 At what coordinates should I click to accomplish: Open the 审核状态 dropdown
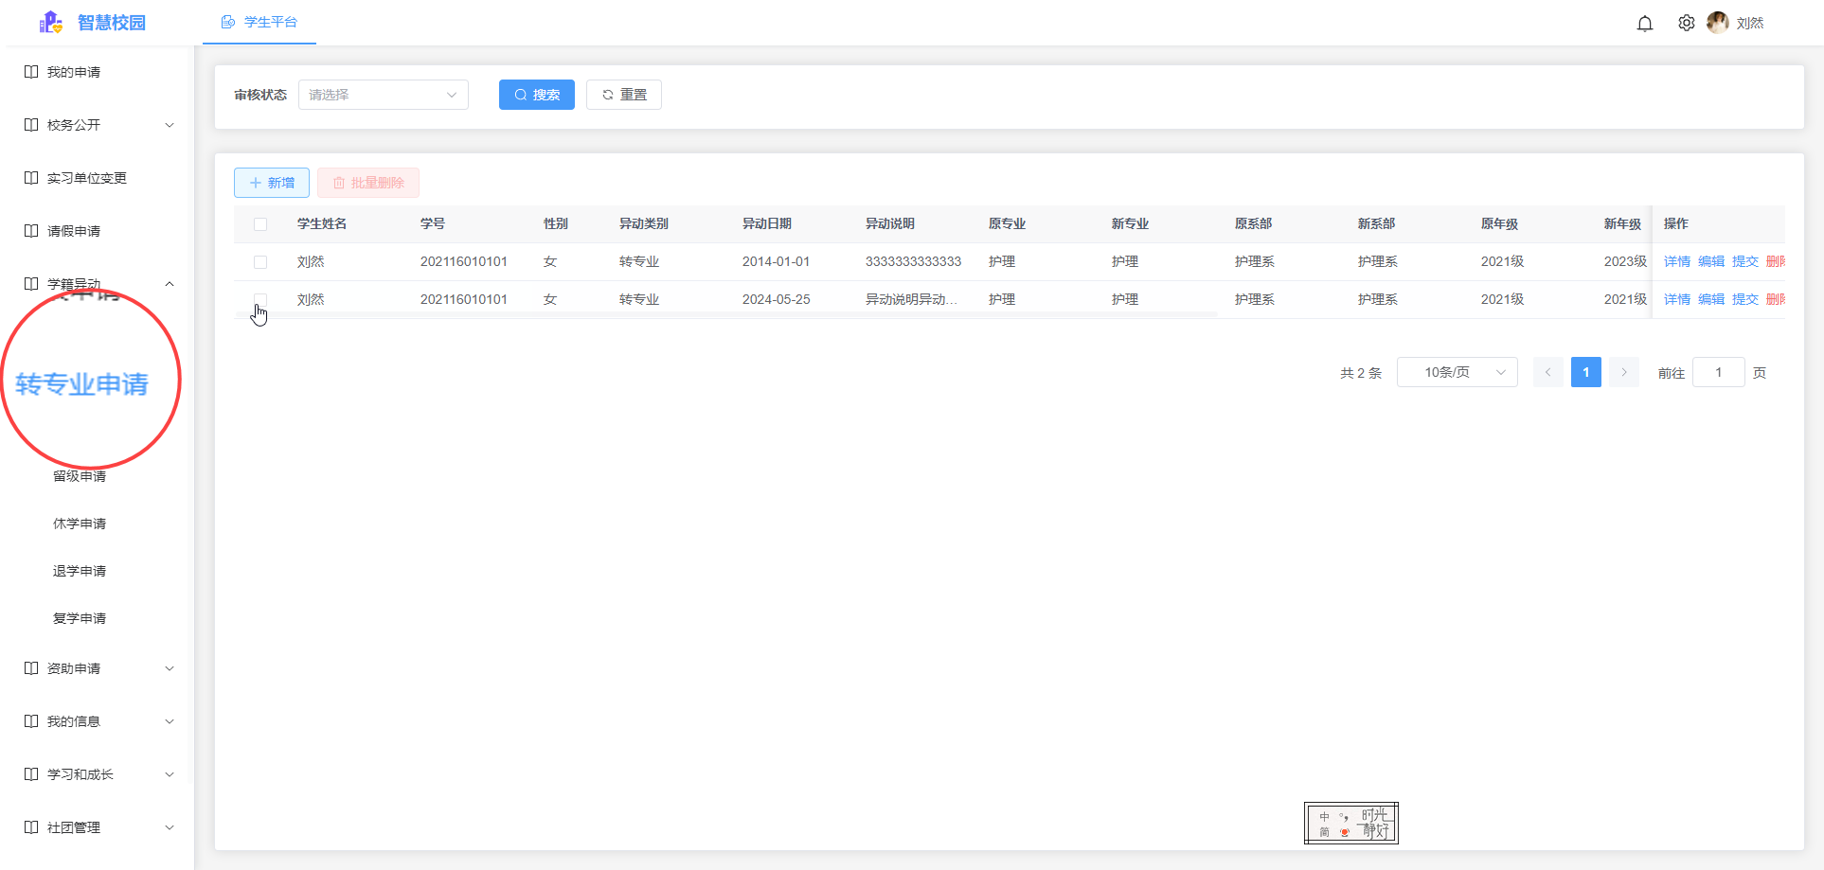pyautogui.click(x=383, y=95)
